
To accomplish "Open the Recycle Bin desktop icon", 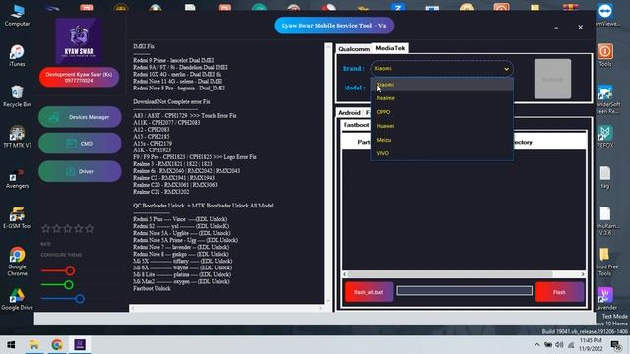I will (x=17, y=96).
